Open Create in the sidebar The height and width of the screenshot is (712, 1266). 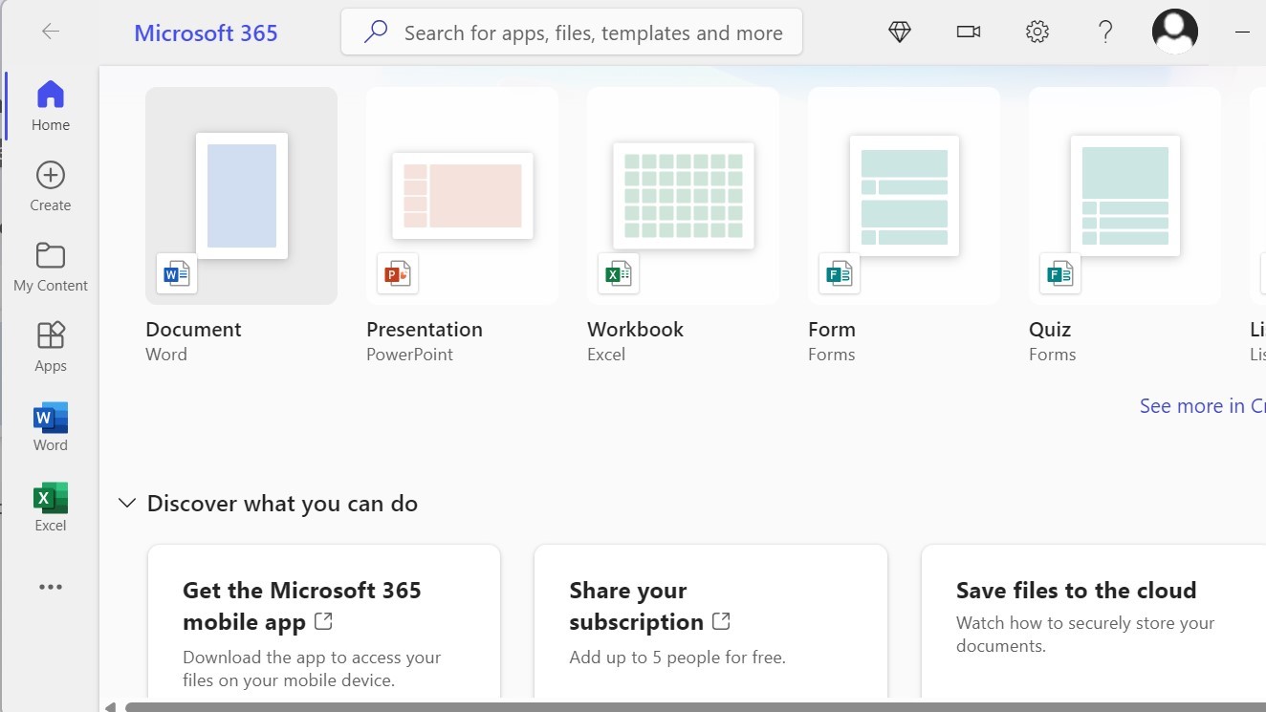click(x=51, y=186)
